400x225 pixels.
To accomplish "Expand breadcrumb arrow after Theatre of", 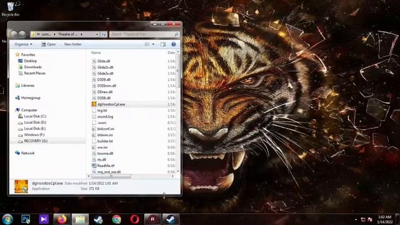I will [x=82, y=34].
